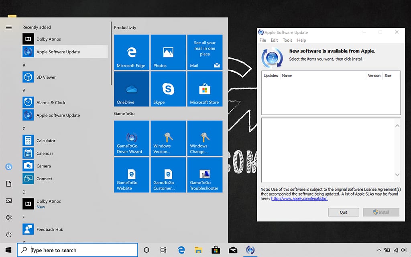Switch to Apple Software Update on the taskbar
The height and width of the screenshot is (257, 411).
[x=250, y=250]
